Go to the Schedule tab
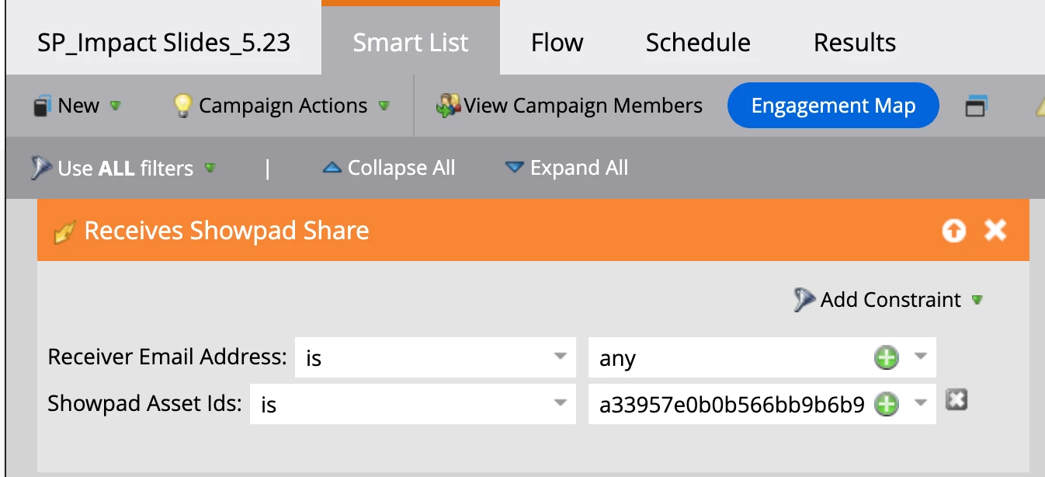This screenshot has height=477, width=1045. coord(698,42)
